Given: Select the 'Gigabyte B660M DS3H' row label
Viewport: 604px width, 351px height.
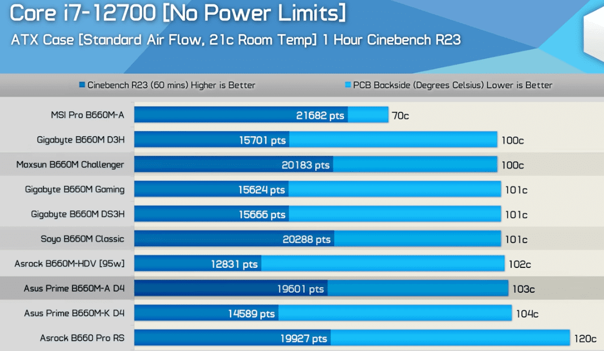Looking at the screenshot, I should pyautogui.click(x=78, y=214).
